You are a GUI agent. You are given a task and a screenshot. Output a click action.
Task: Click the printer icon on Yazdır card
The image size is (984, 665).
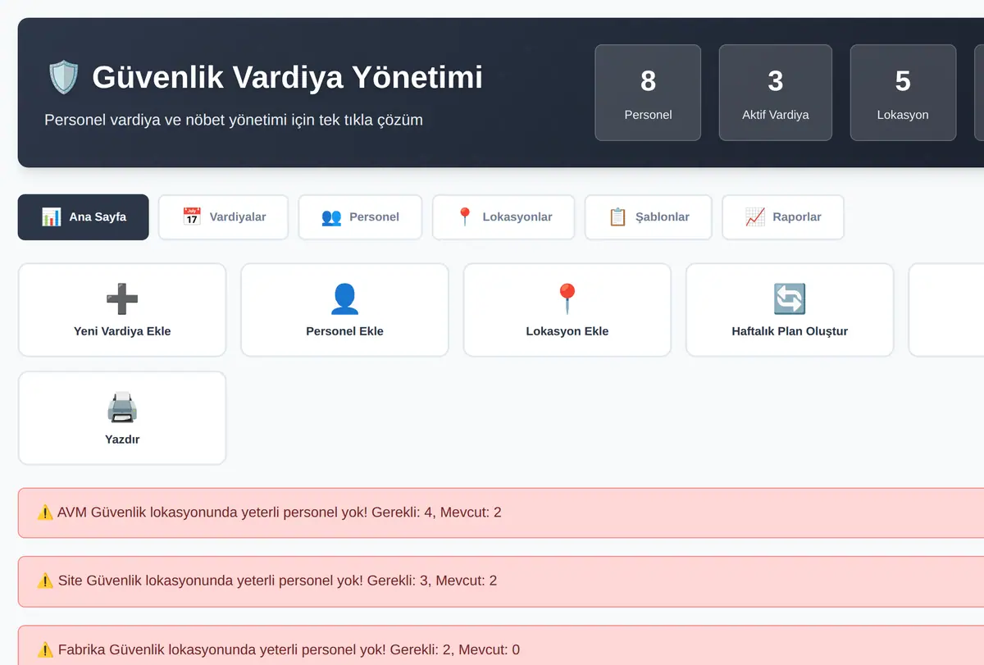[122, 408]
